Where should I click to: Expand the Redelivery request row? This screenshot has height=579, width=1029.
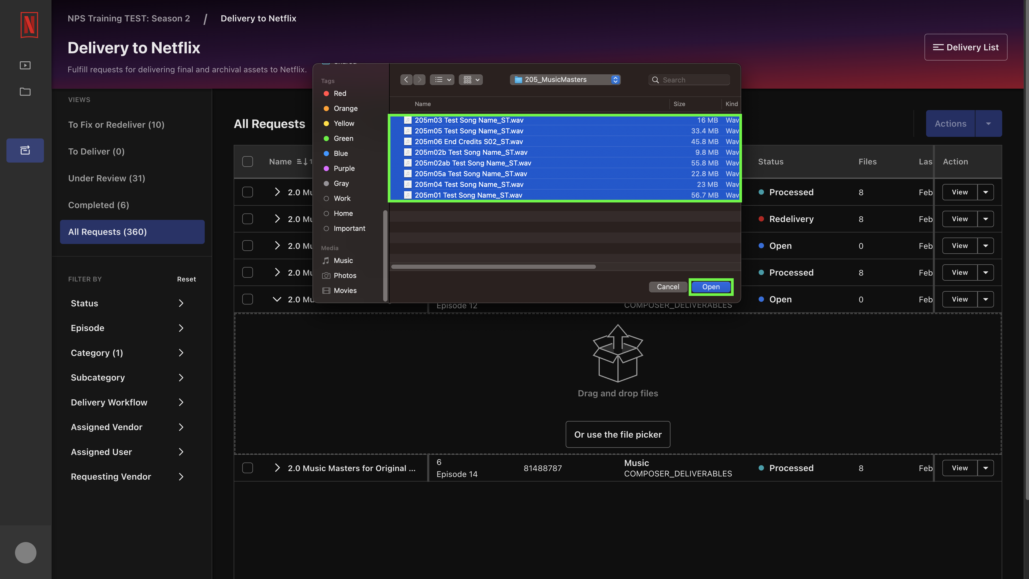277,219
